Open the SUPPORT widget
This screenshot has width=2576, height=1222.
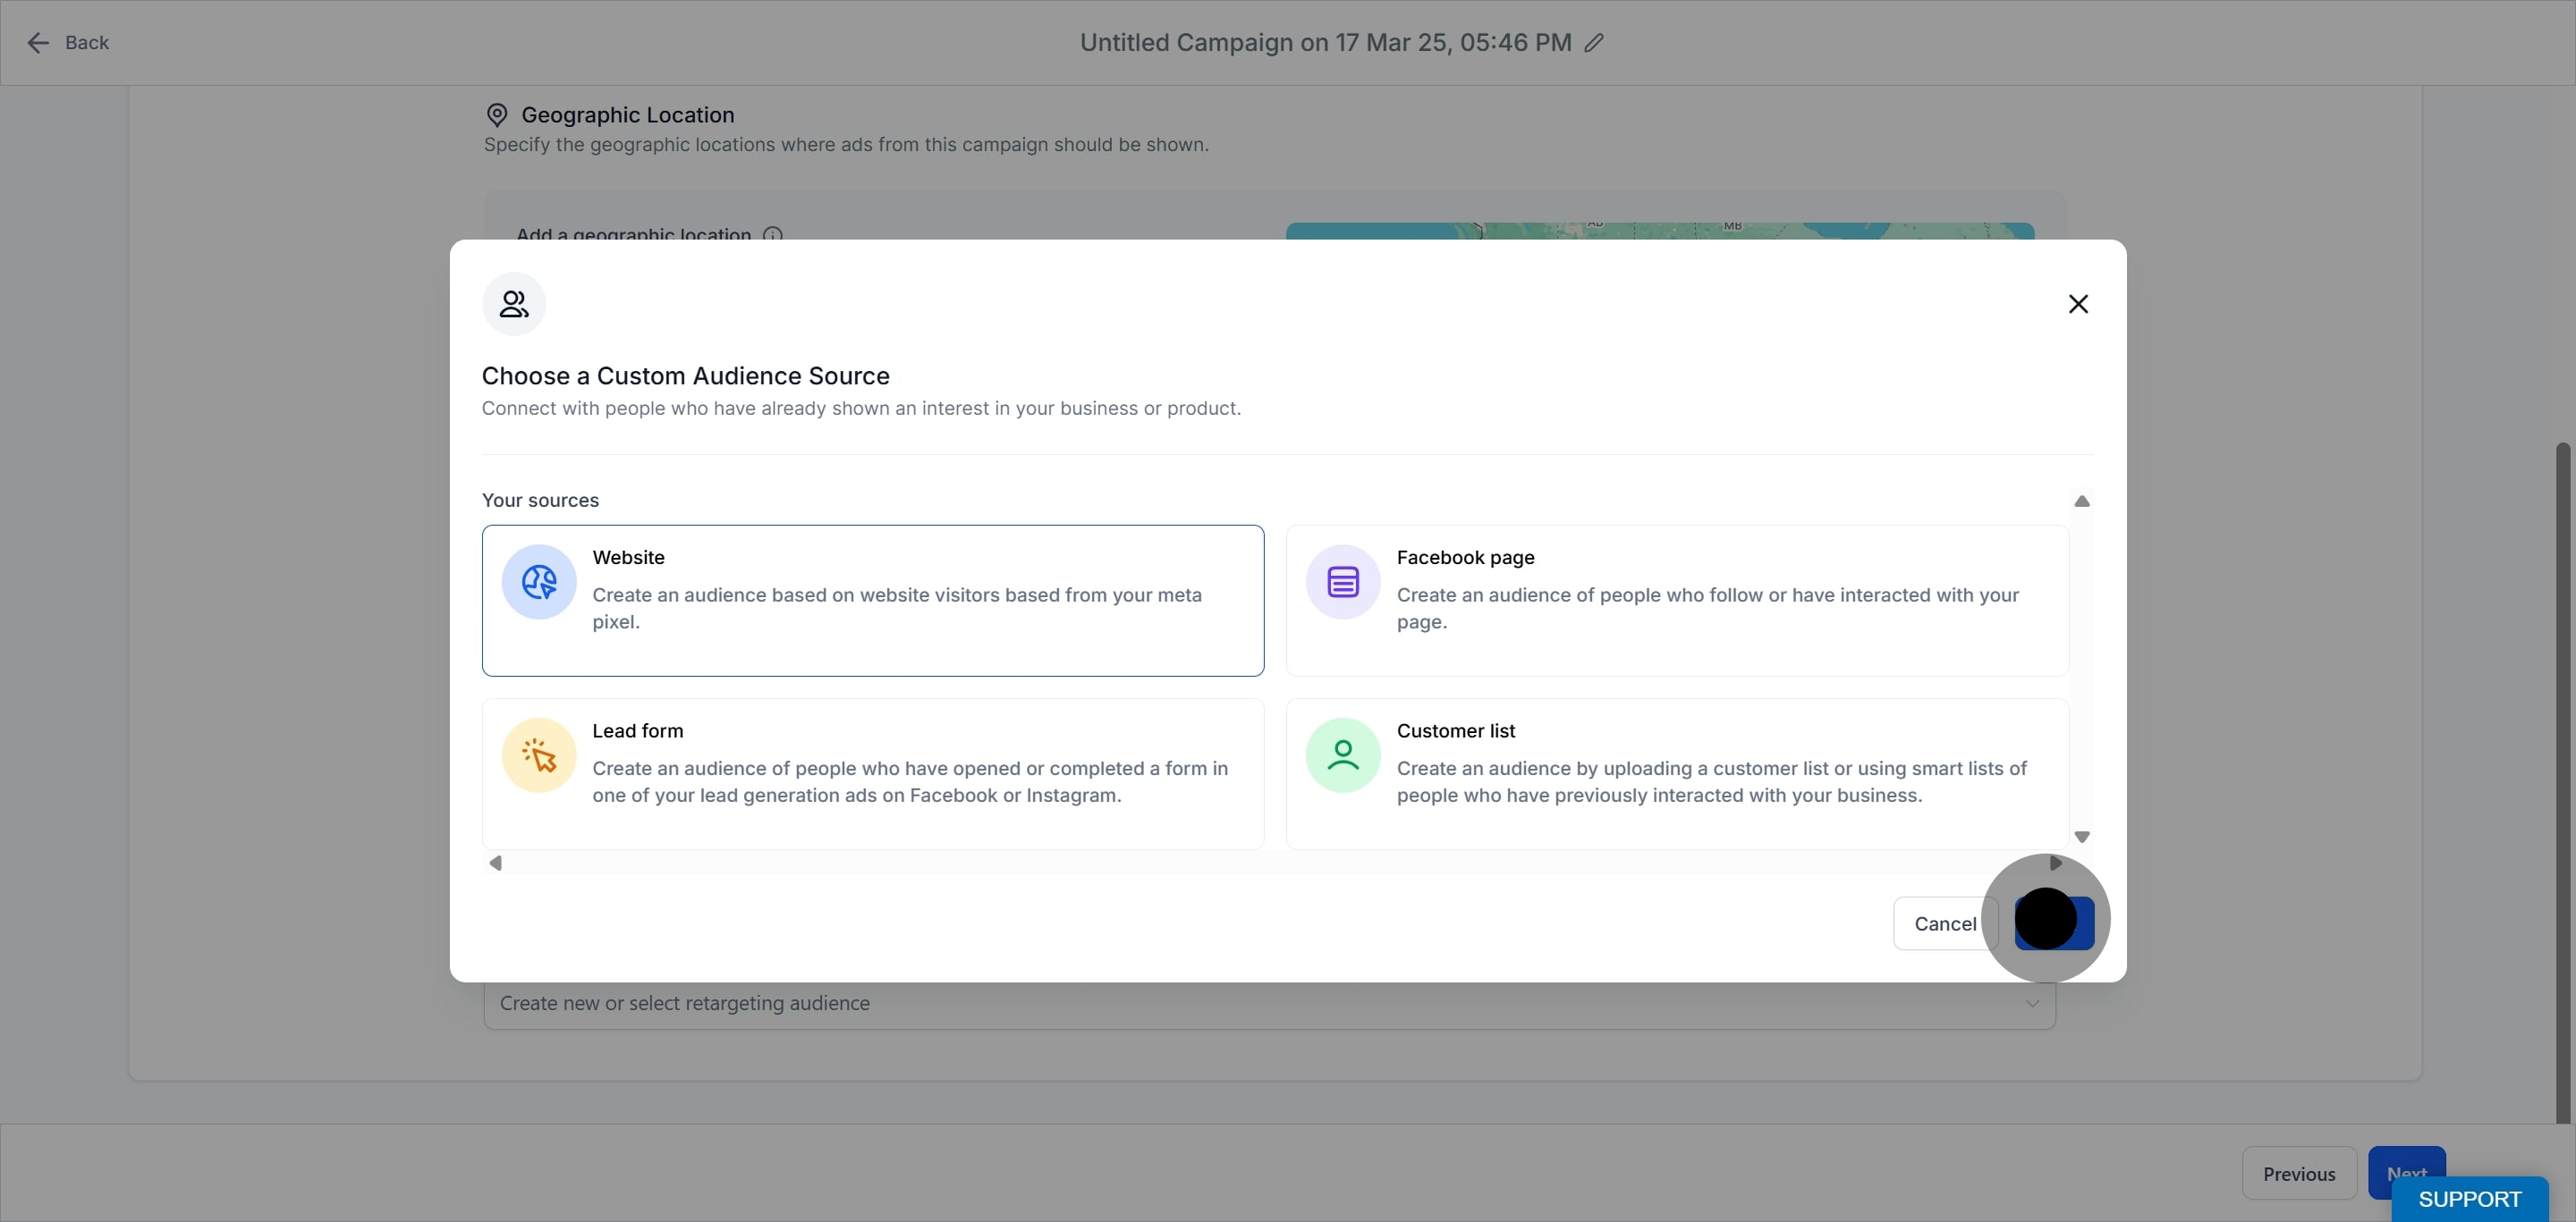click(x=2469, y=1199)
